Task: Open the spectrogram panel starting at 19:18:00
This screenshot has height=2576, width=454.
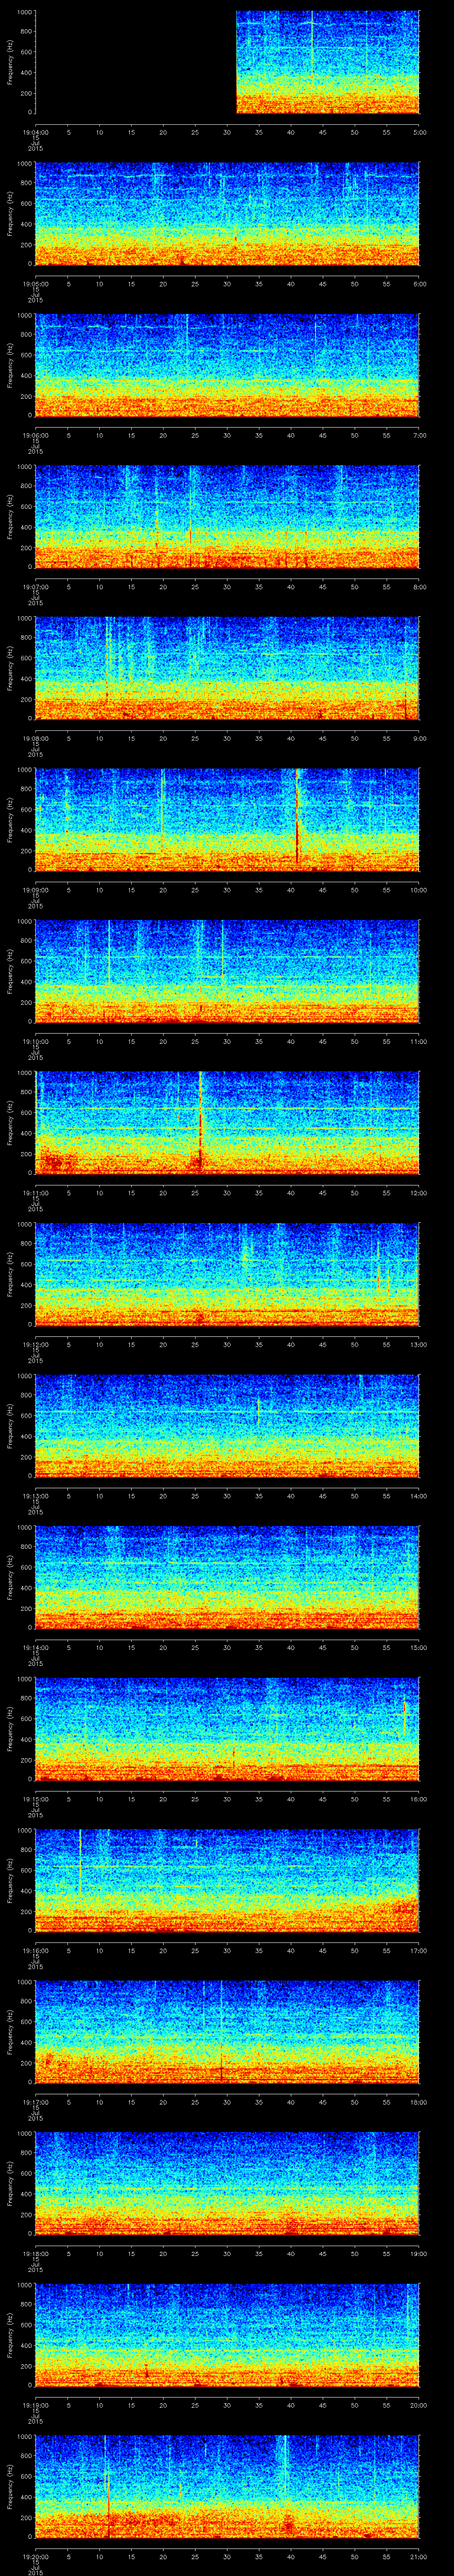Action: click(x=227, y=2184)
